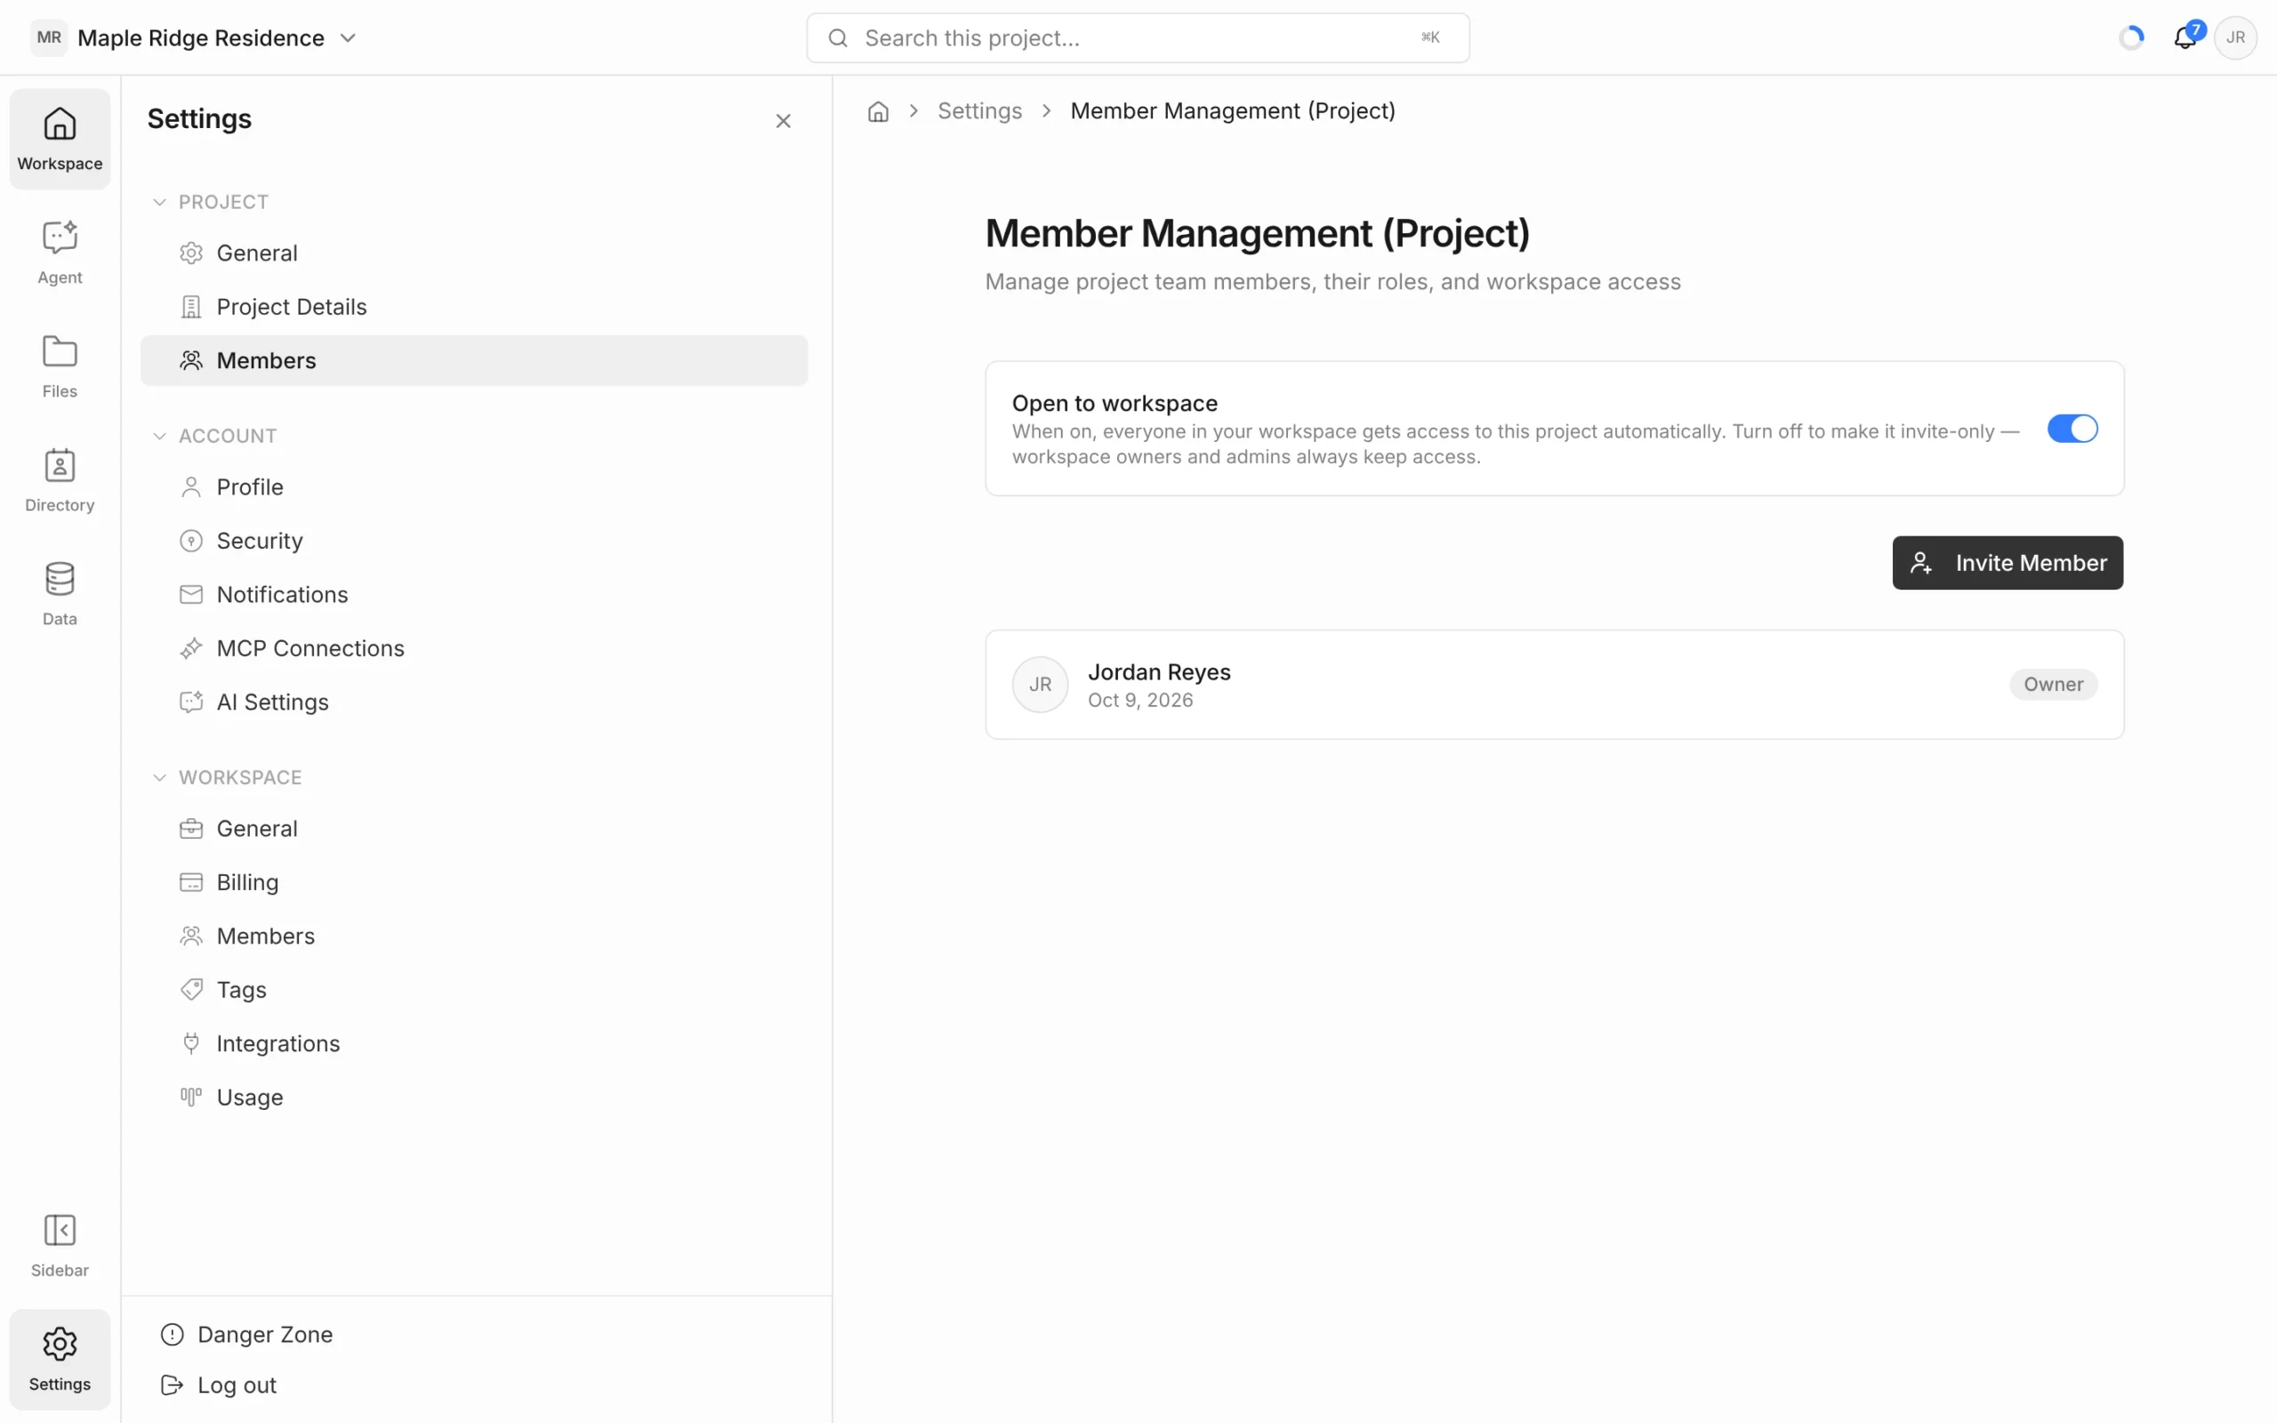Screen dimensions: 2277x1423
Task: Select Members under PROJECT
Action: point(474,360)
